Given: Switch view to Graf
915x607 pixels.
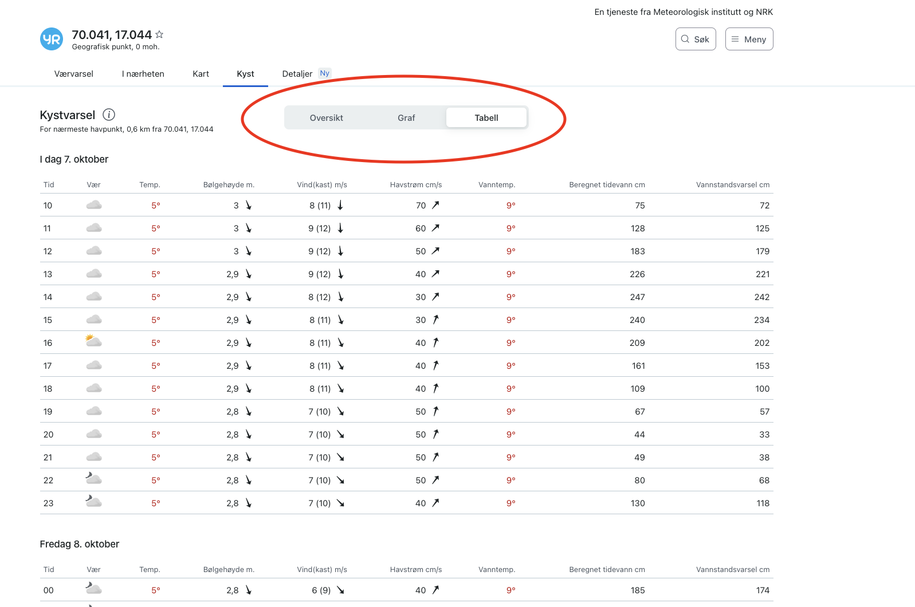Looking at the screenshot, I should (x=406, y=118).
